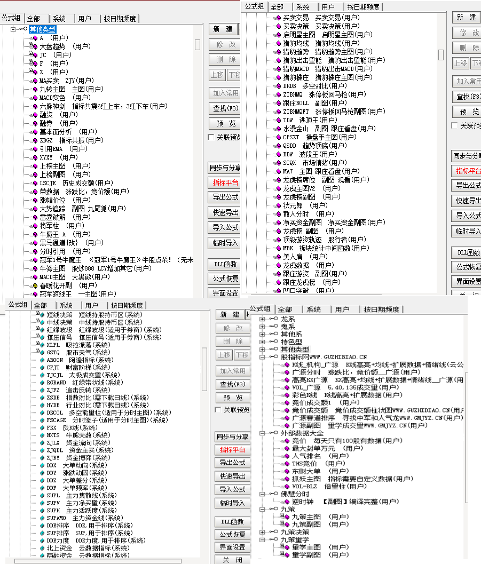Image resolution: width=481 pixels, height=564 pixels.
Task: Select row 雷霆破解 (用户)
Action: 65,217
